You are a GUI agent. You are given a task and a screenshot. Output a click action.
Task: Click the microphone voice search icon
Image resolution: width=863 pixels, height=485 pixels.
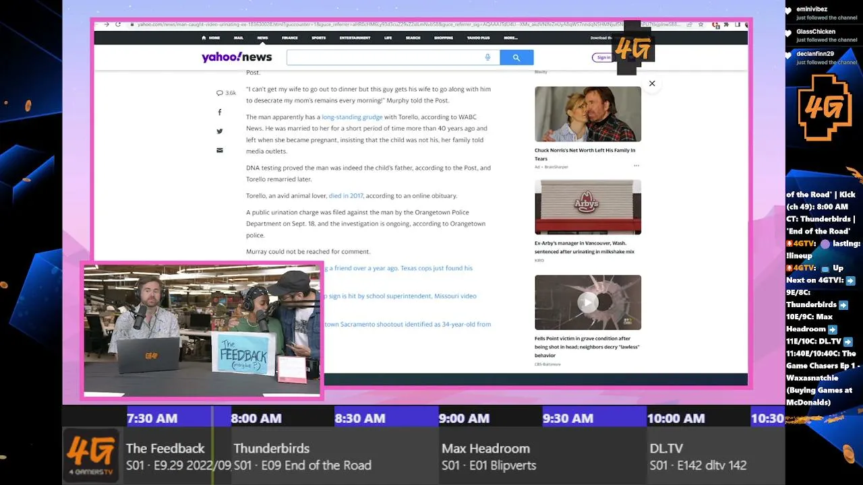[487, 57]
